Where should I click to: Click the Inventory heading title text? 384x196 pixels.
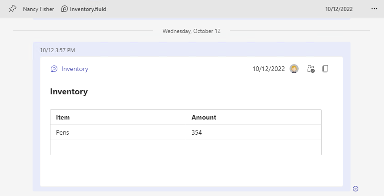(x=69, y=92)
